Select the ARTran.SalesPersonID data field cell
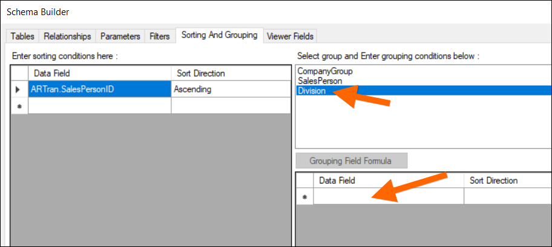 [x=99, y=89]
